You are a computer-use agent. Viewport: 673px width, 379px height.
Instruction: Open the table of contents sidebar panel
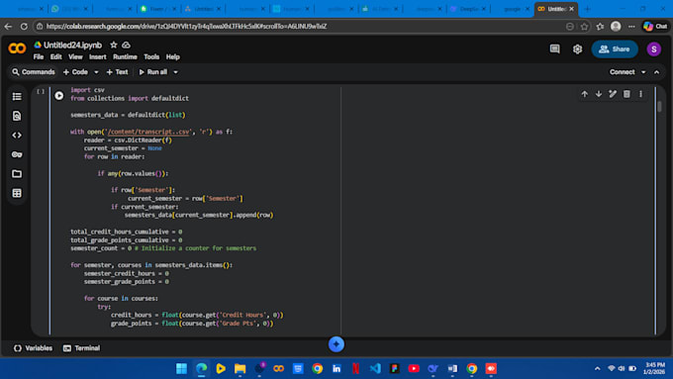(x=17, y=97)
